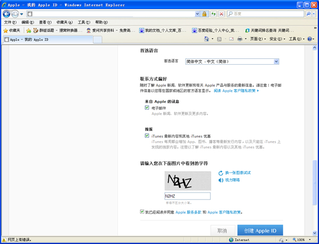Click the 视力障碍 audio captcha link
The image size is (319, 244).
(232, 180)
